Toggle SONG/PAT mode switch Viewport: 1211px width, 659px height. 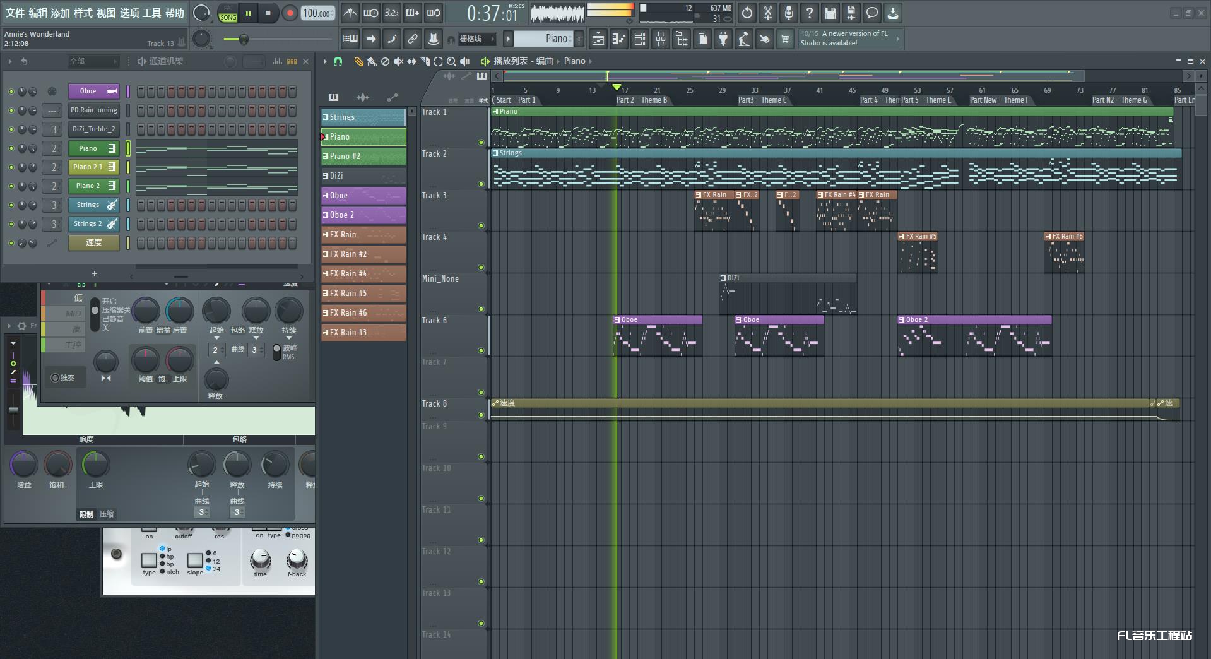pos(228,13)
